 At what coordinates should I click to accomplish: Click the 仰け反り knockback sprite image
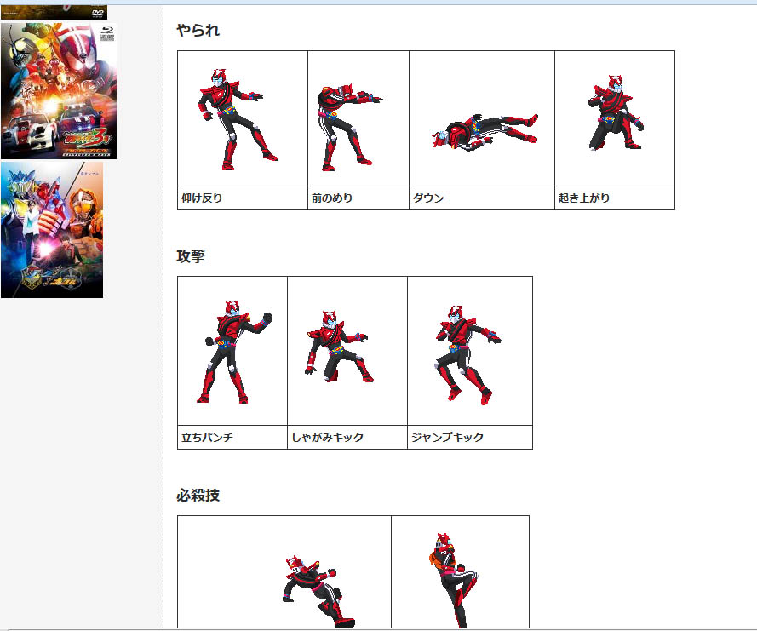pos(237,117)
